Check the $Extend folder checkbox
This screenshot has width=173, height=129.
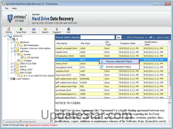click(x=15, y=42)
